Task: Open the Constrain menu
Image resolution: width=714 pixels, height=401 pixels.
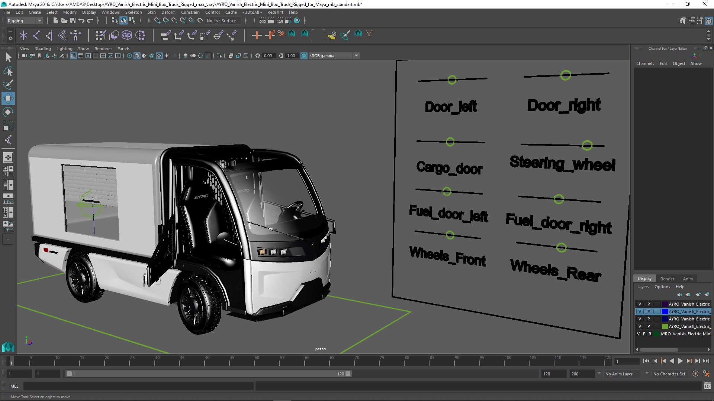Action: click(x=190, y=12)
